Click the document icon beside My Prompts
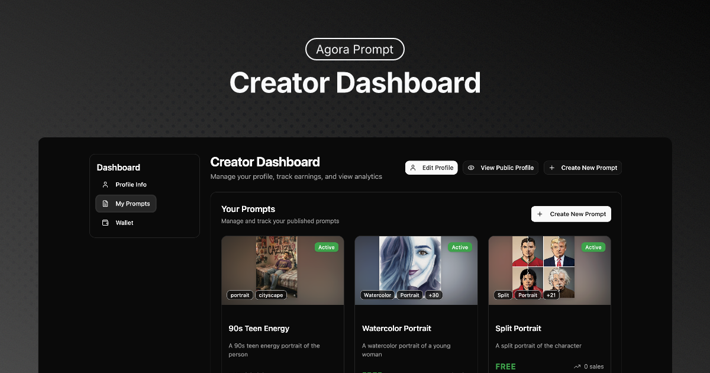This screenshot has height=373, width=710. (105, 204)
